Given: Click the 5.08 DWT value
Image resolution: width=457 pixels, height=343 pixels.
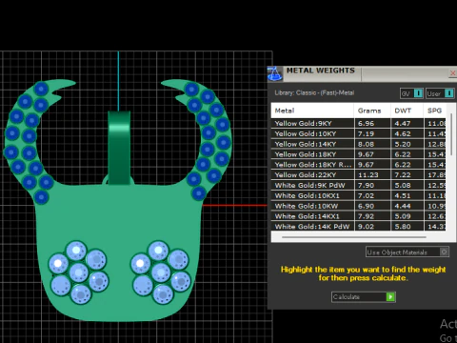Looking at the screenshot, I should pos(403,185).
